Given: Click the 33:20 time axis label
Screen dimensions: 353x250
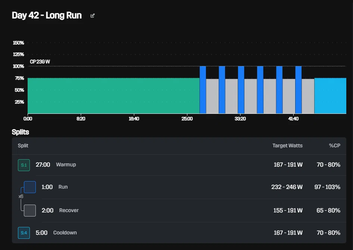Looking at the screenshot, I should (x=240, y=119).
